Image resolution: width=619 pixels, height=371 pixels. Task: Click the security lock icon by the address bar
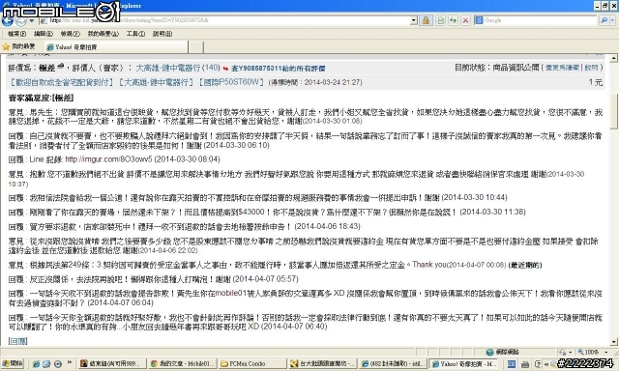[426, 20]
